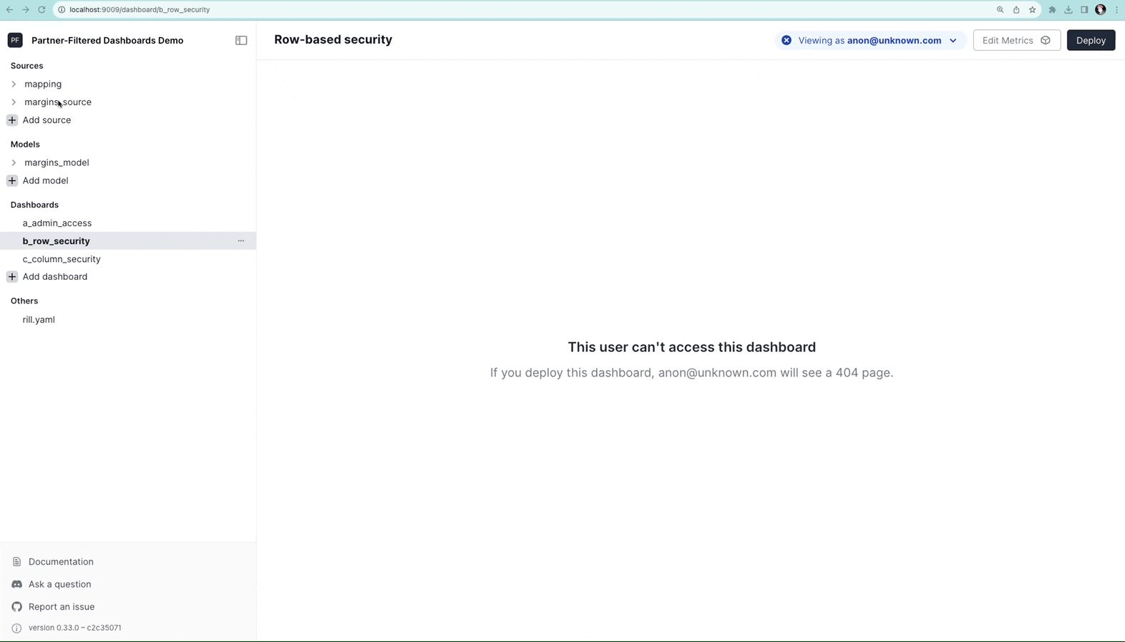Click the plus icon beside Add dashboard
The width and height of the screenshot is (1125, 642).
(x=12, y=277)
